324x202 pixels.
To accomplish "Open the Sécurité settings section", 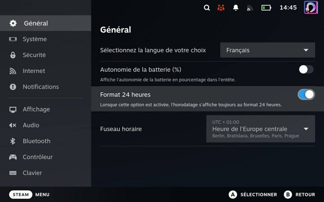I will click(46, 55).
